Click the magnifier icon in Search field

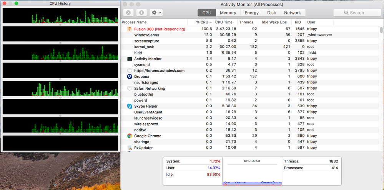pyautogui.click(x=346, y=13)
